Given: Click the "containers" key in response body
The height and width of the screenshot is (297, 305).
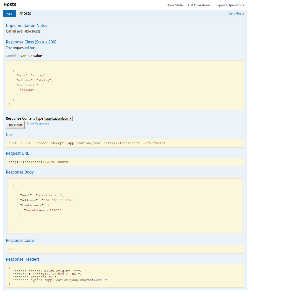Looking at the screenshot, I should pos(32,206).
